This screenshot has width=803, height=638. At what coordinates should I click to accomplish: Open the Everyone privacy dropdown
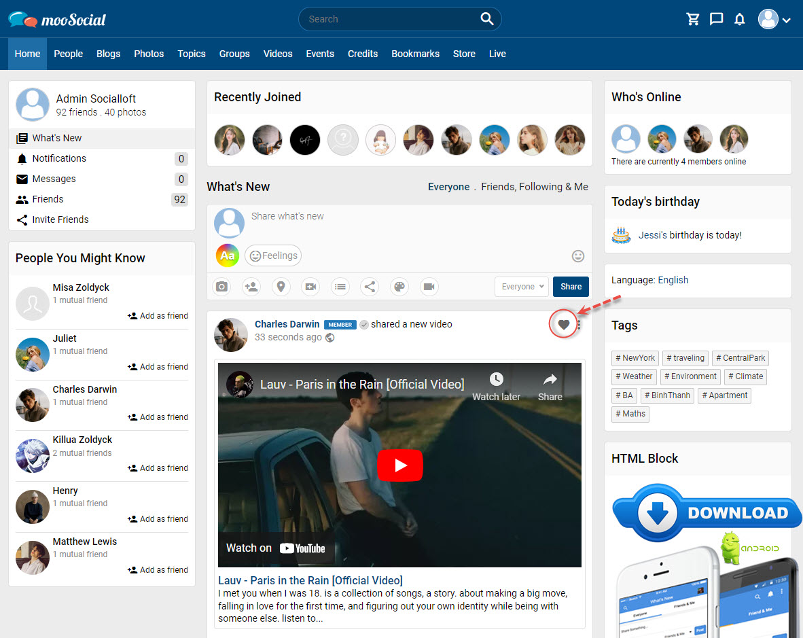[522, 287]
